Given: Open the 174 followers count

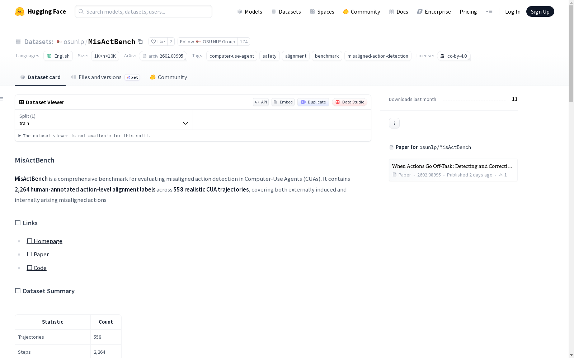Looking at the screenshot, I should click(x=244, y=42).
